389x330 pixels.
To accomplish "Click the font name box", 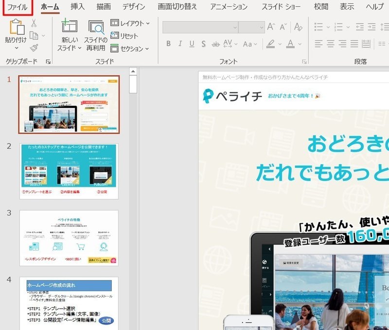I will [x=200, y=27].
